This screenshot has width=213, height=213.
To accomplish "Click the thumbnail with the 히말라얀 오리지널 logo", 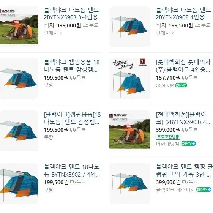I will [130, 79].
